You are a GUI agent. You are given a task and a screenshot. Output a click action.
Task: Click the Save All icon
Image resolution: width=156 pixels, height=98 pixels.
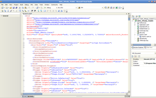pyautogui.click(x=16, y=8)
